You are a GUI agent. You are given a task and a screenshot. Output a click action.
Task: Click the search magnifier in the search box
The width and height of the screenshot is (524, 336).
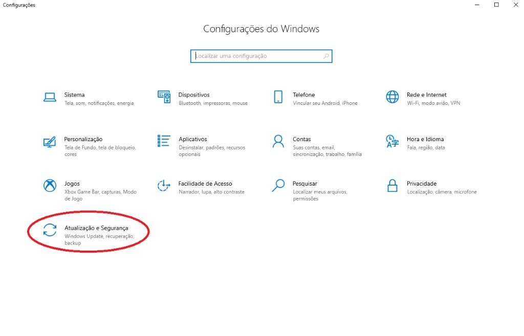(326, 56)
